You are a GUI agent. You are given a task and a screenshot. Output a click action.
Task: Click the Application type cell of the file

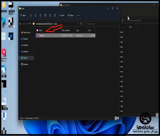coord(79,35)
